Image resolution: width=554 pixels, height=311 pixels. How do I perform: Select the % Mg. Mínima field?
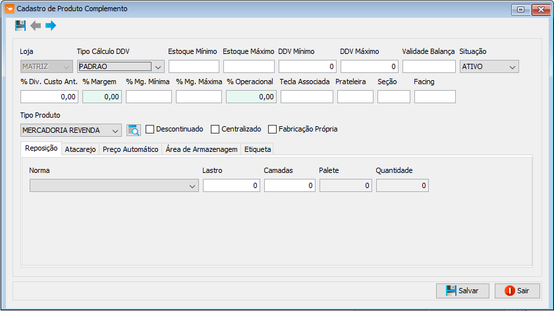coord(149,97)
